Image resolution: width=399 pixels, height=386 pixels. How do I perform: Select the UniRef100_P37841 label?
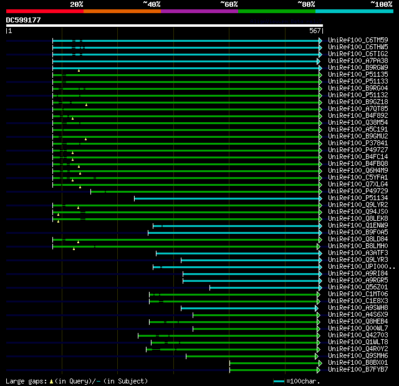tap(358, 143)
